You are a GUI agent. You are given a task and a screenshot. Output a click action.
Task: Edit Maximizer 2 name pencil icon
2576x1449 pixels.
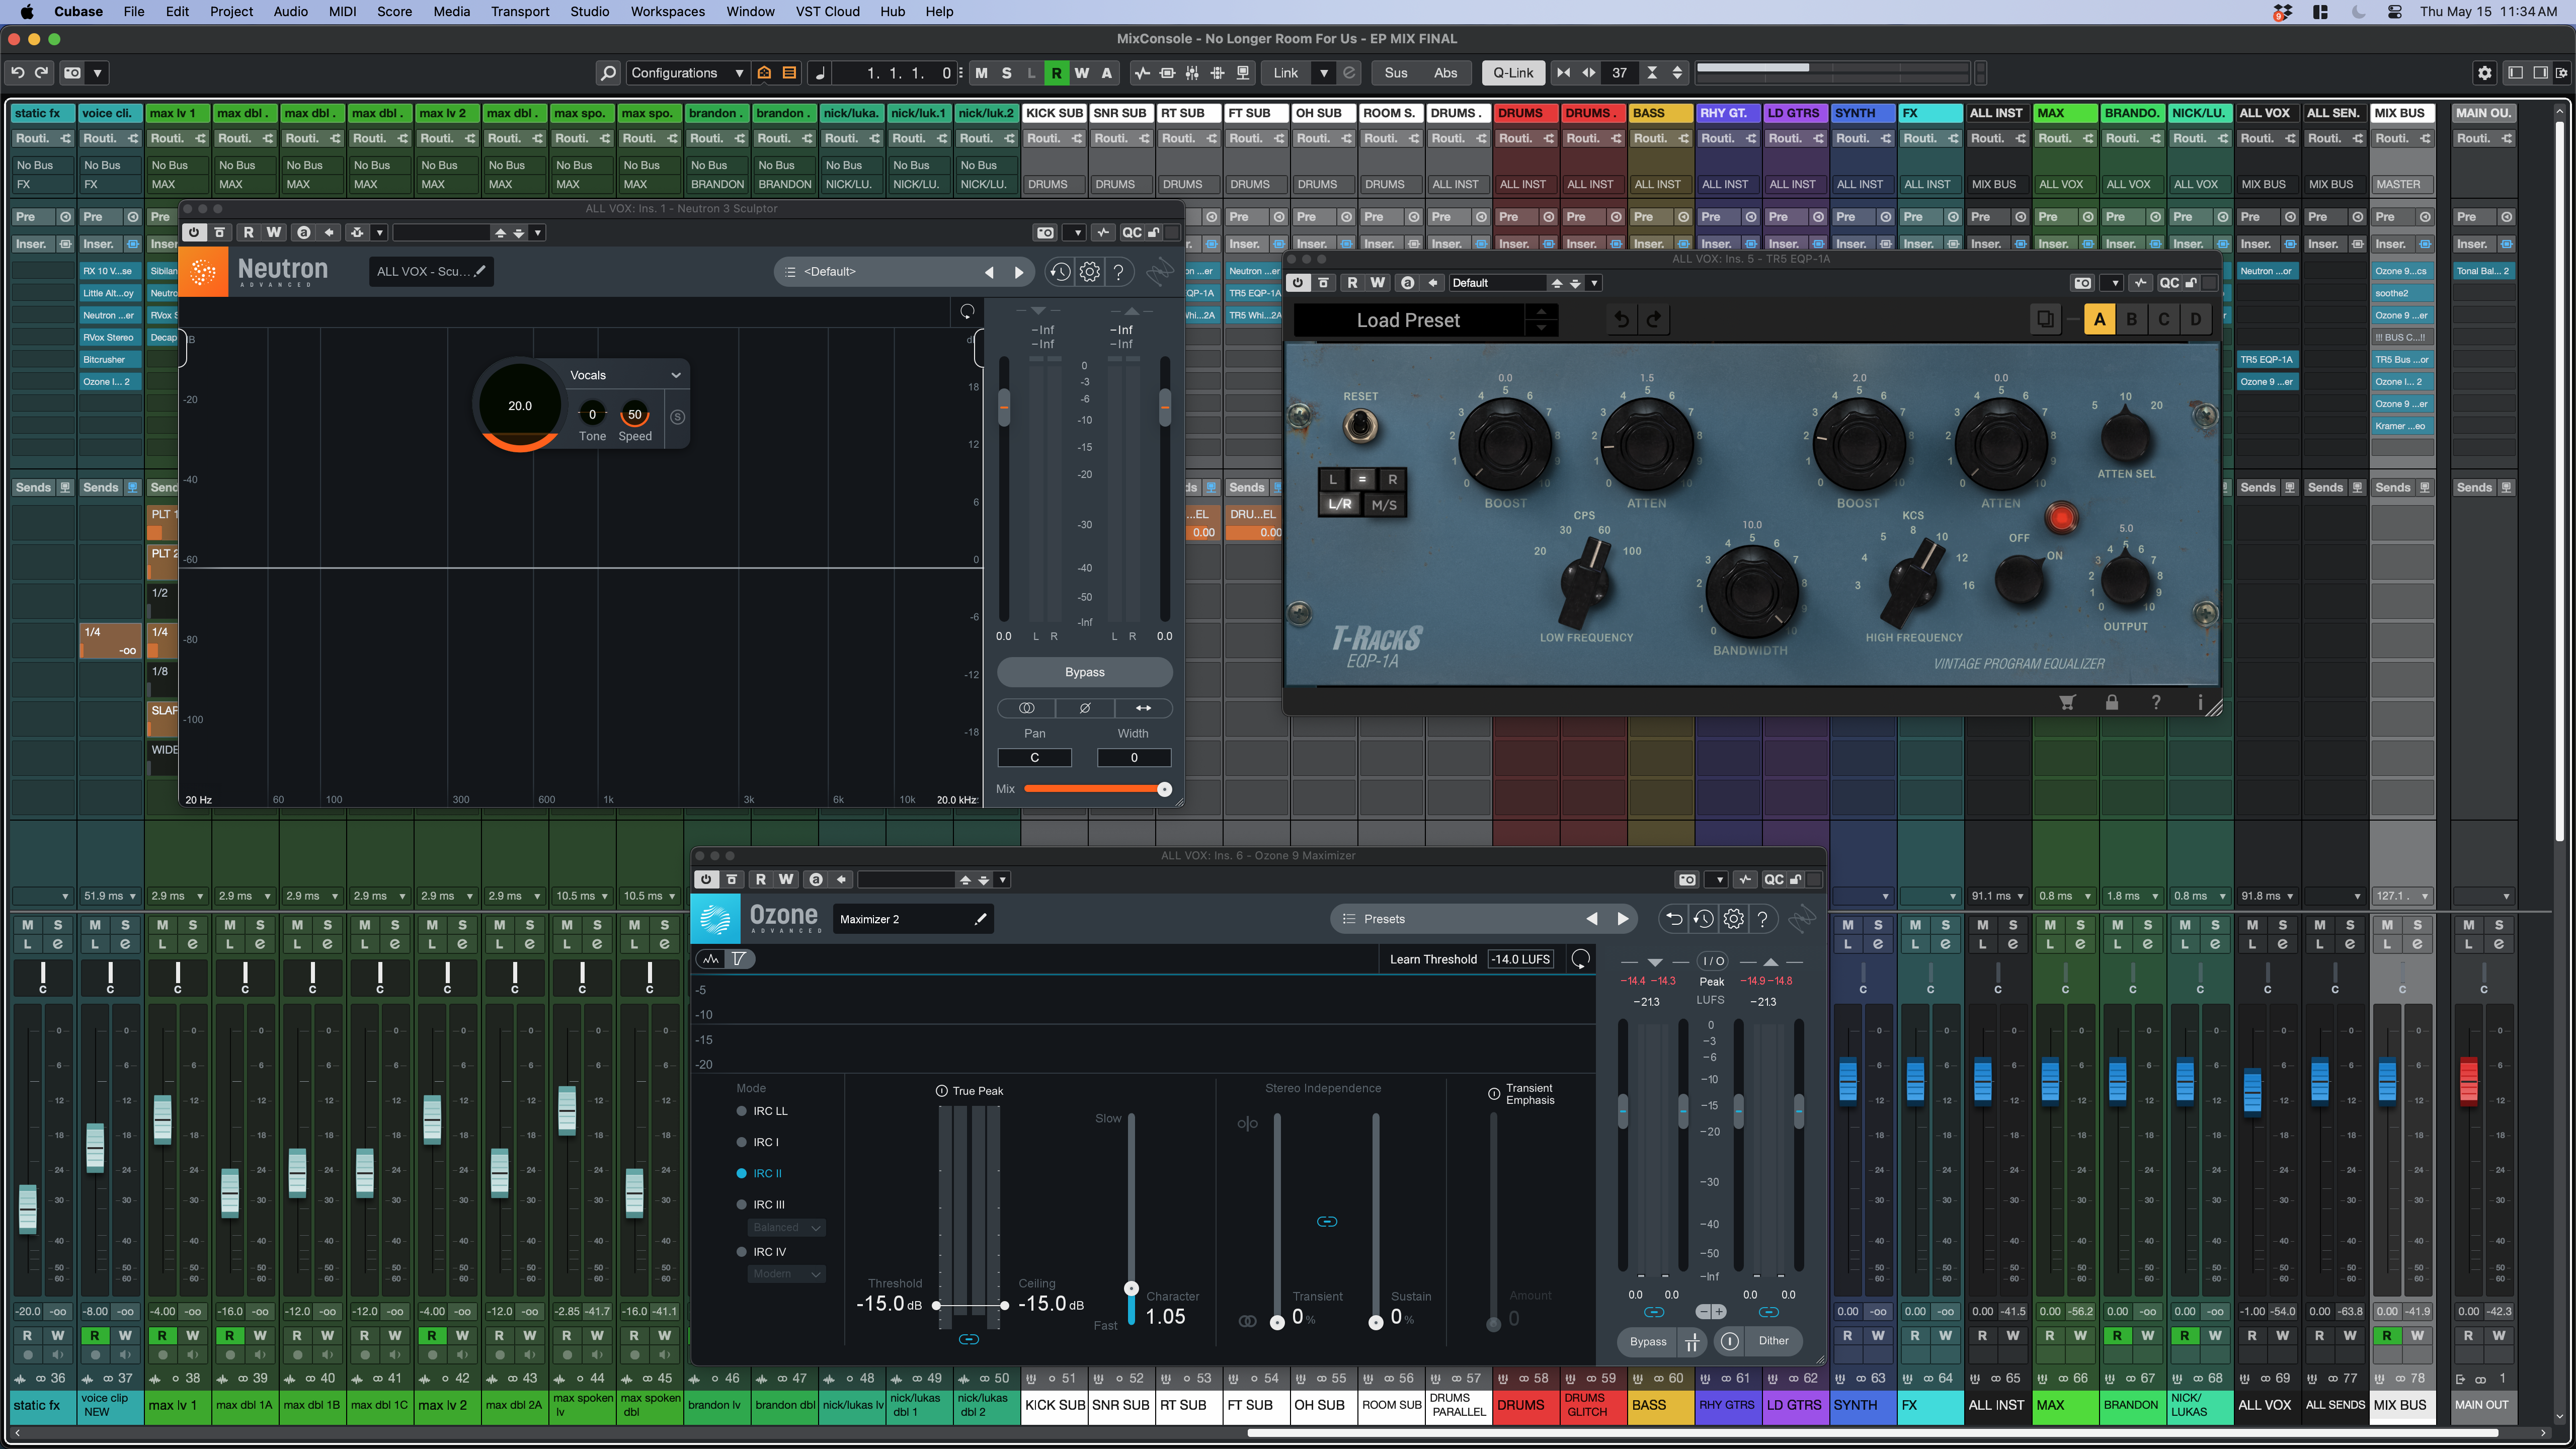click(x=981, y=919)
